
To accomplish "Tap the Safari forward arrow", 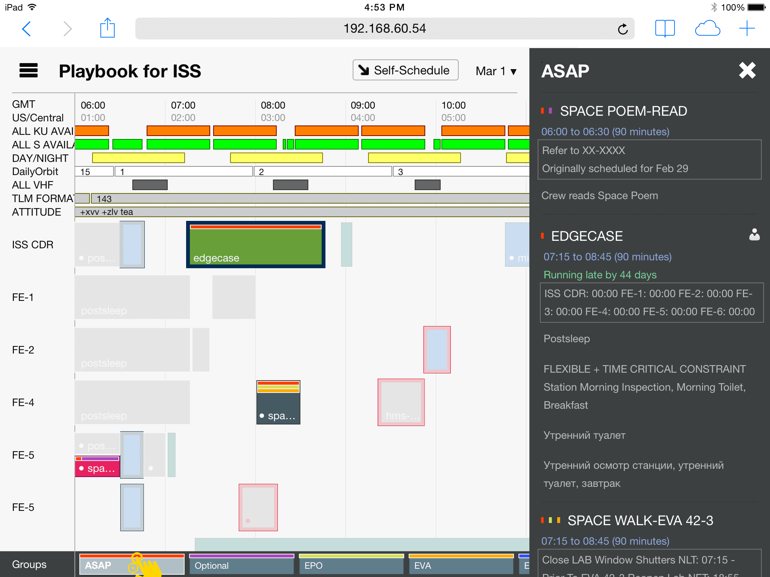I will point(67,29).
